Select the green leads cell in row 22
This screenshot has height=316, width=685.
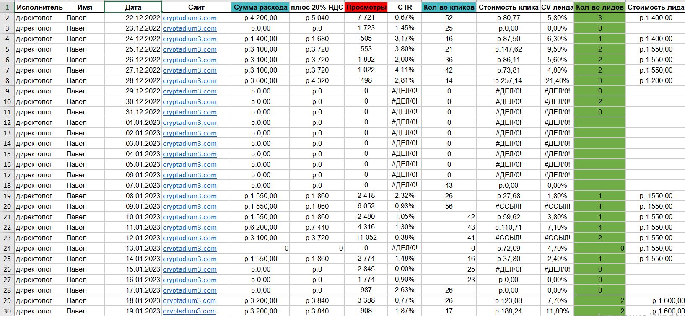[600, 227]
